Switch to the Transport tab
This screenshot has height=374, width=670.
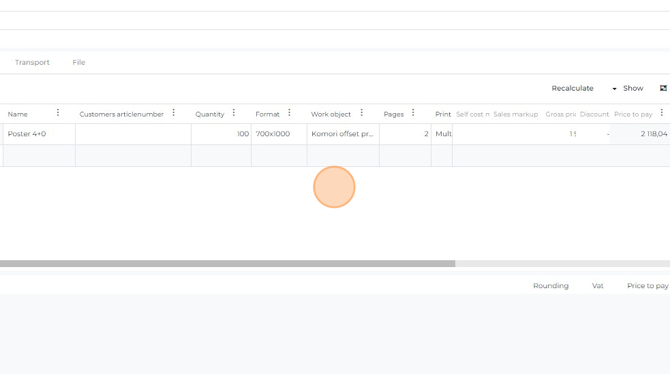tap(32, 62)
